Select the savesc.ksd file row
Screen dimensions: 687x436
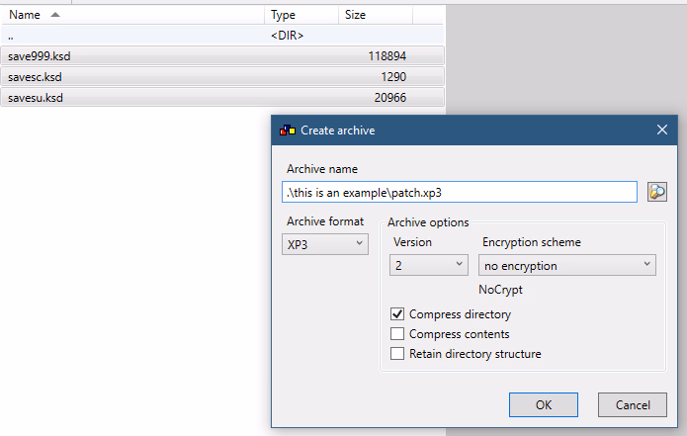pyautogui.click(x=38, y=77)
